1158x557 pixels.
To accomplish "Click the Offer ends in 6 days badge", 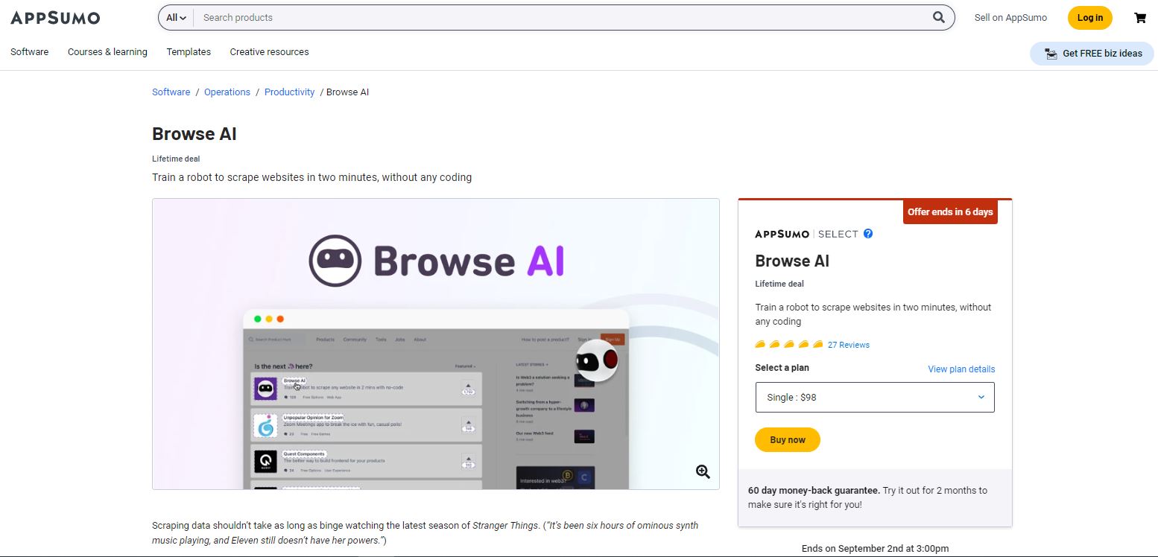I will click(x=950, y=212).
